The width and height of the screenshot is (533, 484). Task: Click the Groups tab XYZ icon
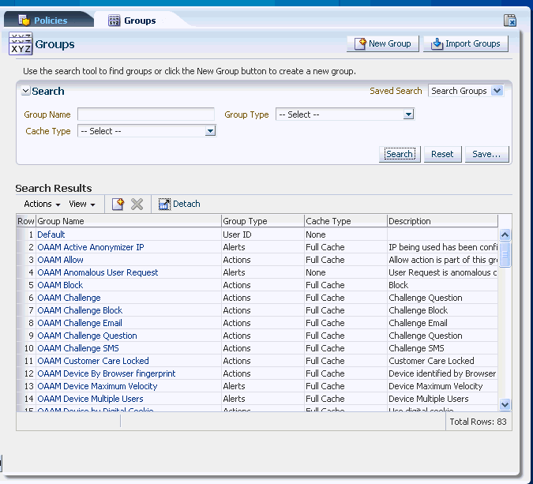pos(114,21)
